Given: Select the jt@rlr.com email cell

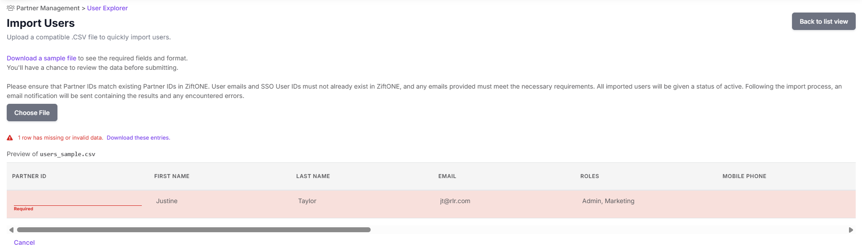Looking at the screenshot, I should (455, 201).
